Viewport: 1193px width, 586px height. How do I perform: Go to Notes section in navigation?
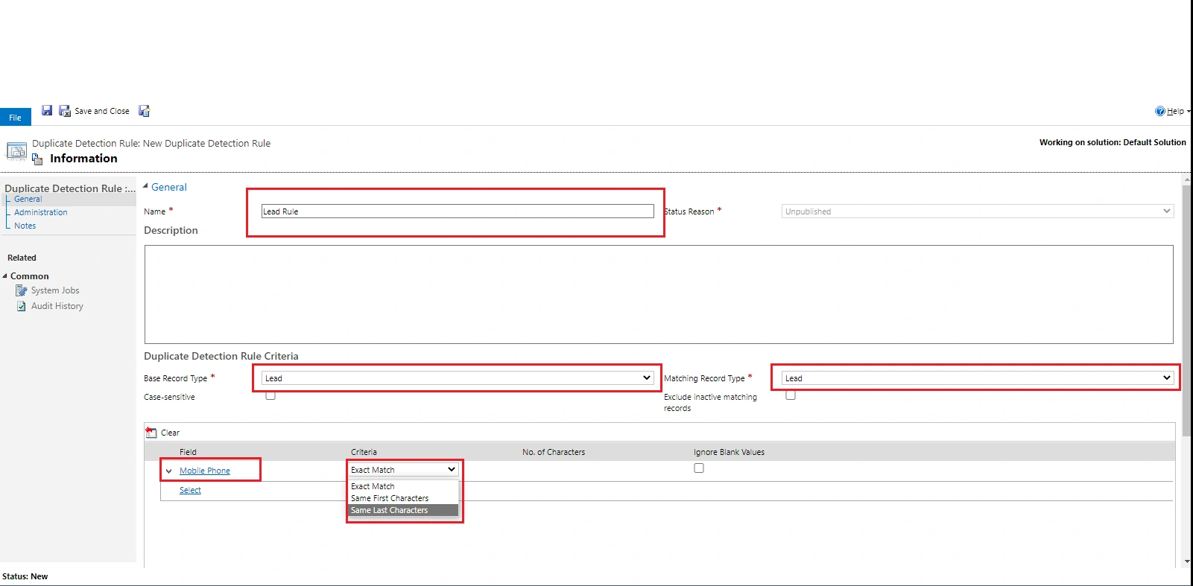pyautogui.click(x=25, y=226)
